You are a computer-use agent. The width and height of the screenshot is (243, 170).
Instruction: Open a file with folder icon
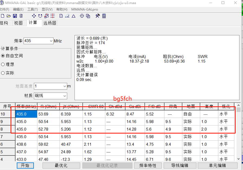tap(9, 16)
